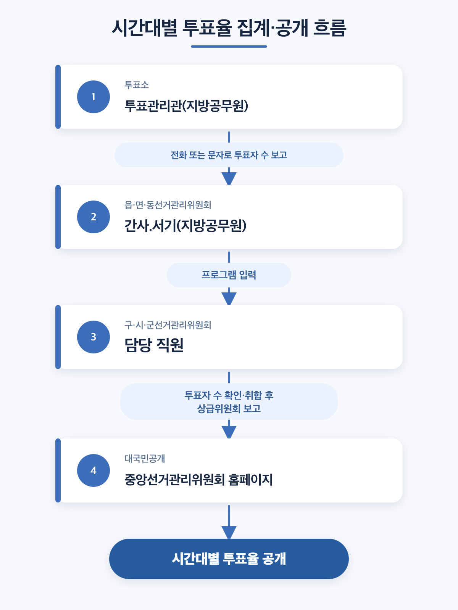
Task: Click arrowhead above 시간대별 투표율 공개 button
Action: point(229,533)
